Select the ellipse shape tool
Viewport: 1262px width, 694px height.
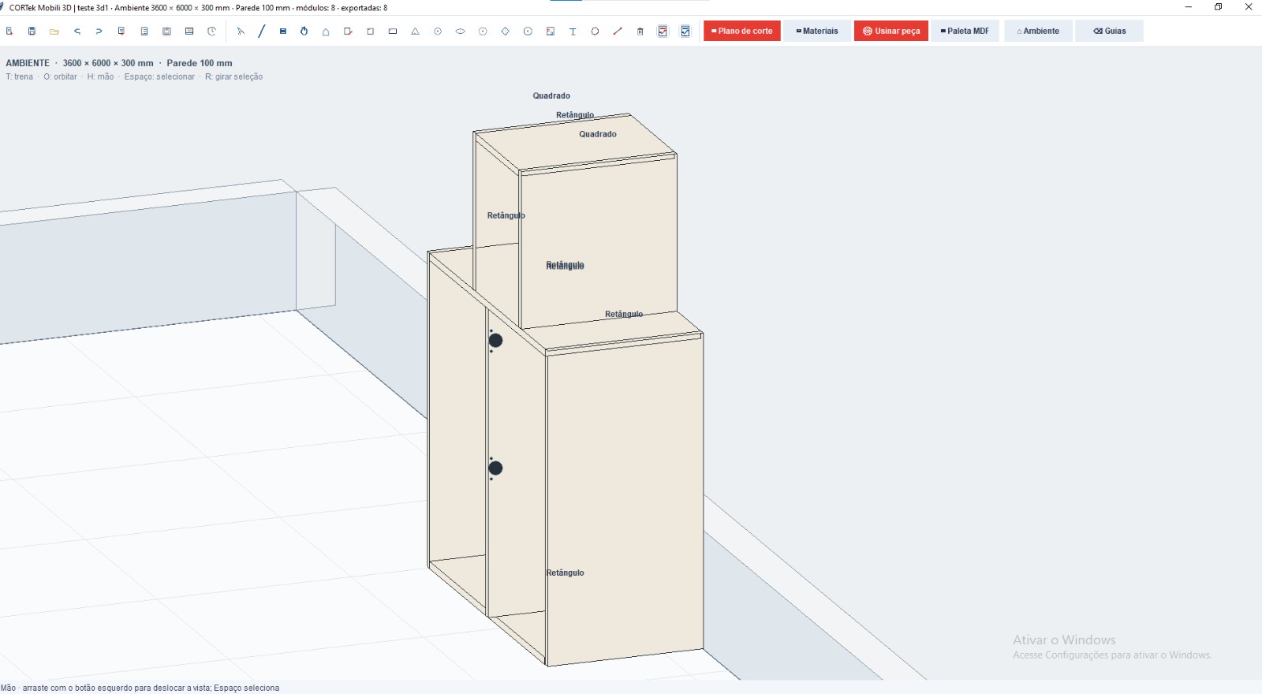[x=460, y=32]
